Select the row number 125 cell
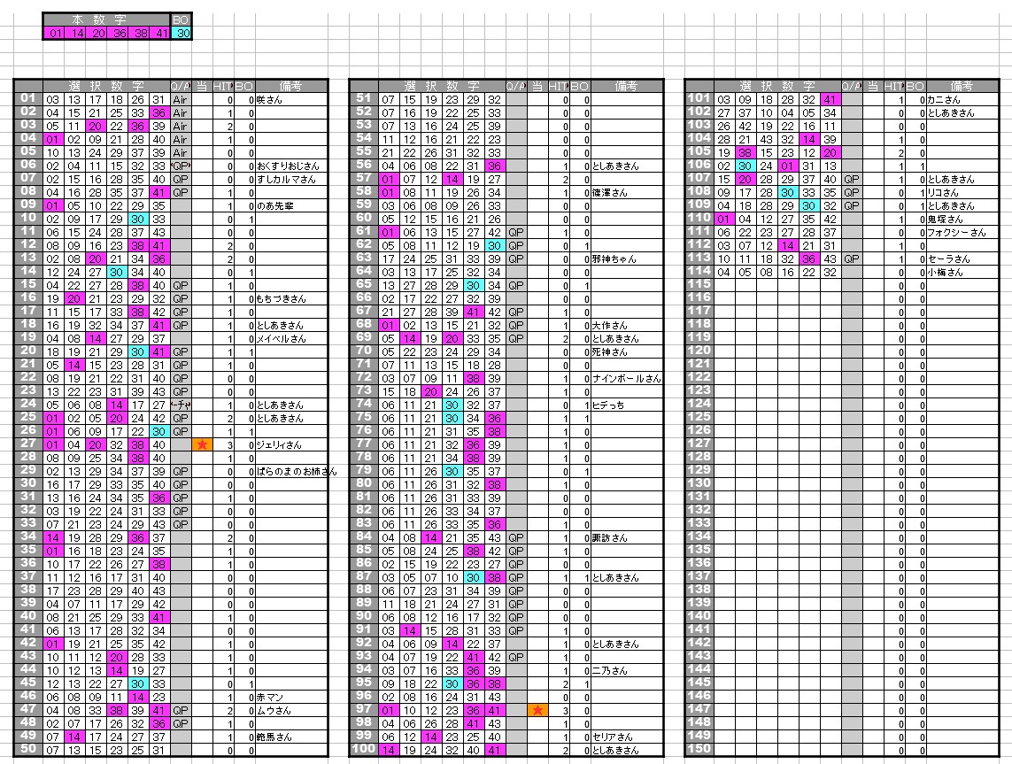The height and width of the screenshot is (764, 1012). click(x=699, y=418)
